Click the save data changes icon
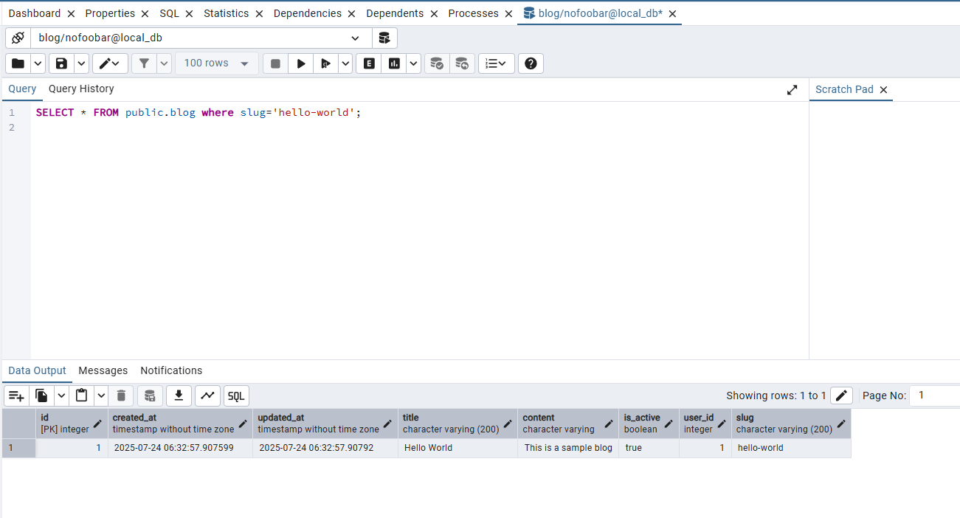This screenshot has width=960, height=518. pyautogui.click(x=150, y=396)
